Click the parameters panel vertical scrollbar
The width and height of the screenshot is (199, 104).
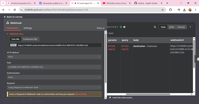106,58
